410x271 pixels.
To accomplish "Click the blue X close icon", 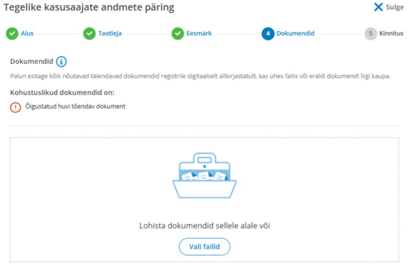I will point(379,7).
